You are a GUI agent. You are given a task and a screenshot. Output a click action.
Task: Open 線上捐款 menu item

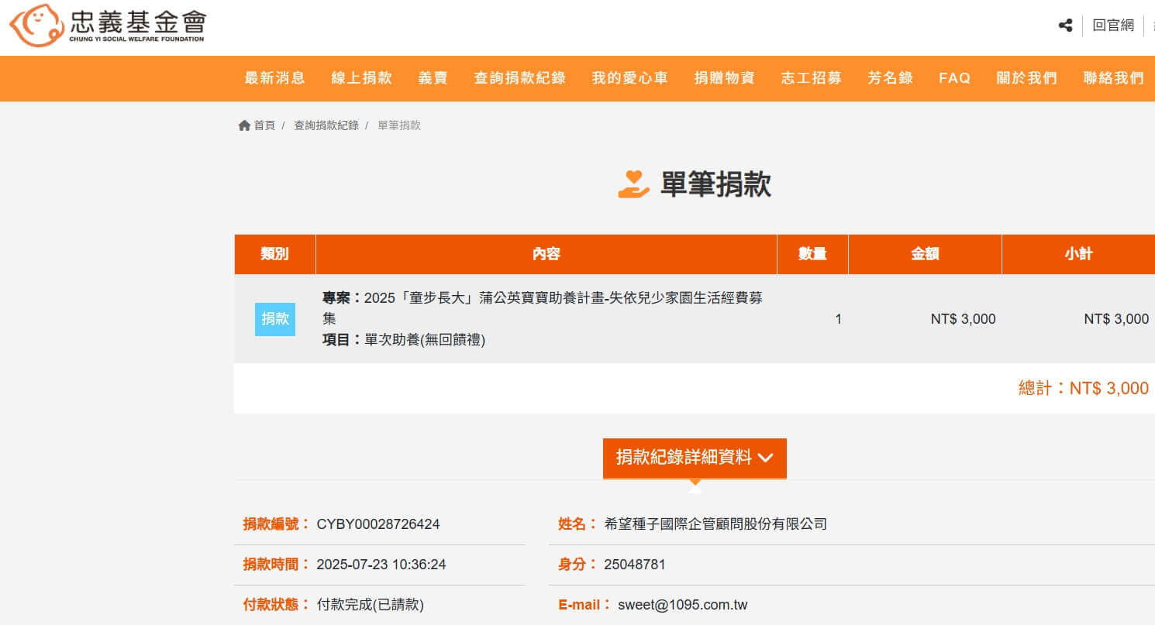point(361,78)
